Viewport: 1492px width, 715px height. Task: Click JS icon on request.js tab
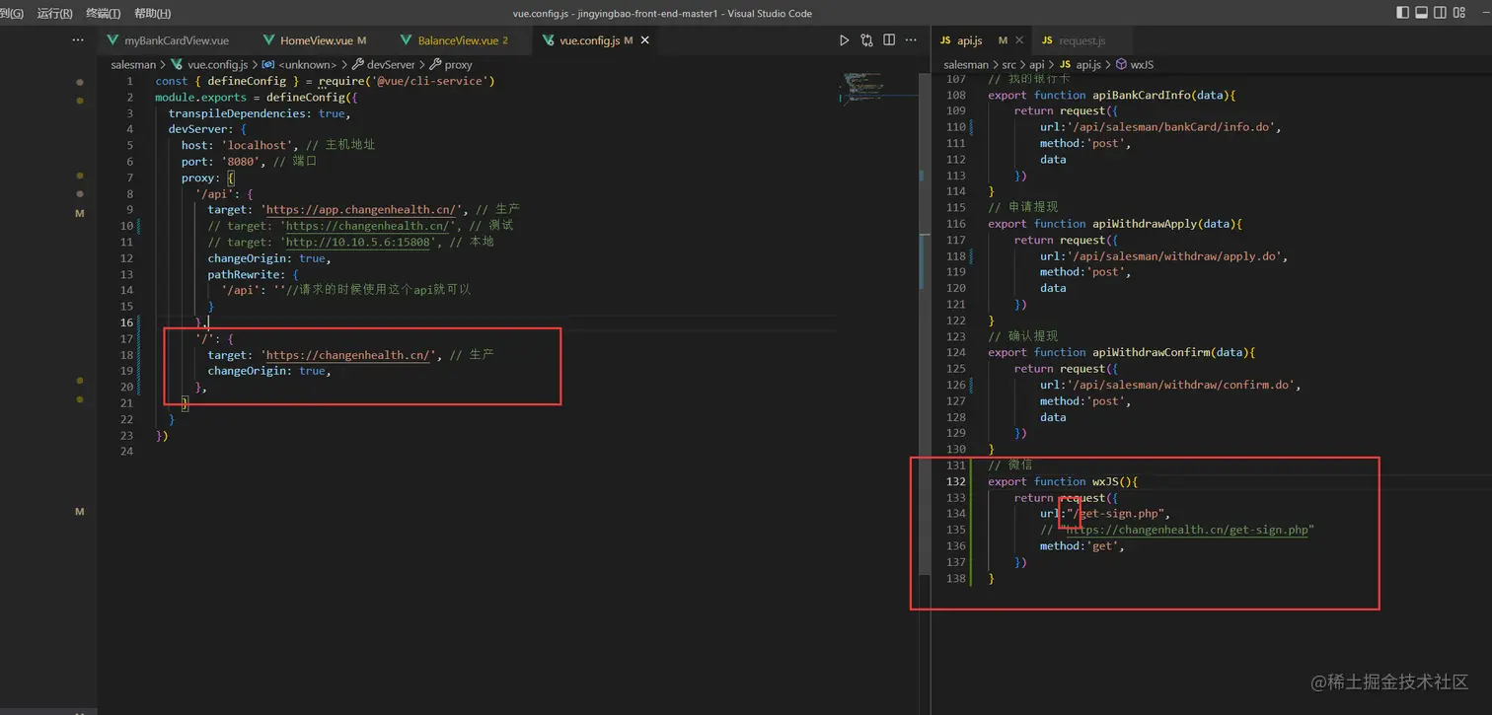[1047, 40]
